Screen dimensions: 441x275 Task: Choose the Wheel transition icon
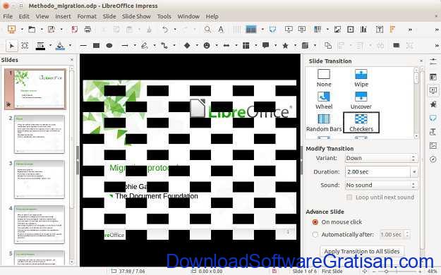[324, 97]
